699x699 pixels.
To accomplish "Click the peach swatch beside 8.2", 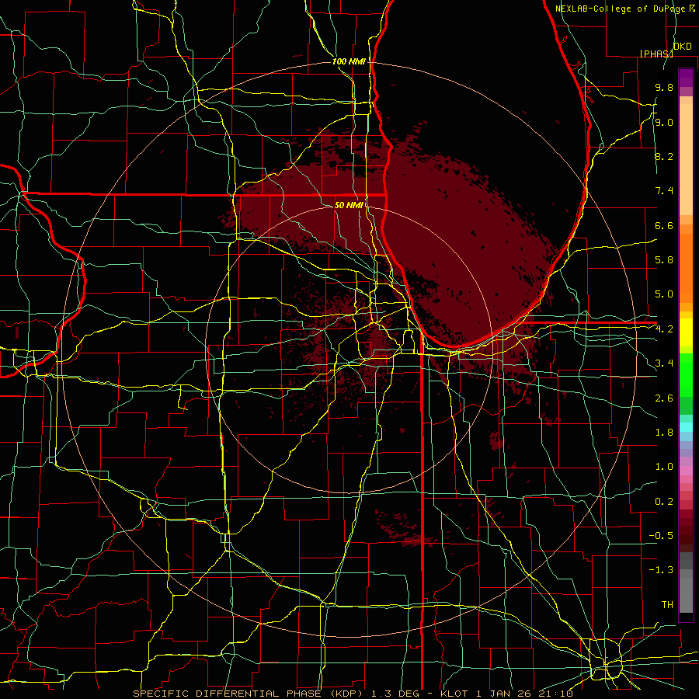I will pyautogui.click(x=686, y=159).
